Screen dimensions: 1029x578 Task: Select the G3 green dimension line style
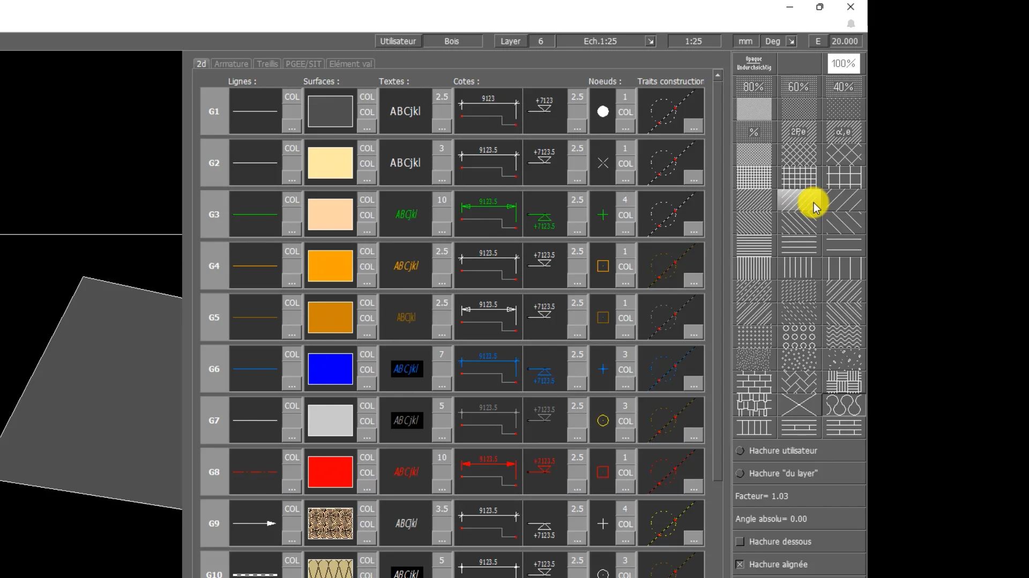pyautogui.click(x=488, y=214)
